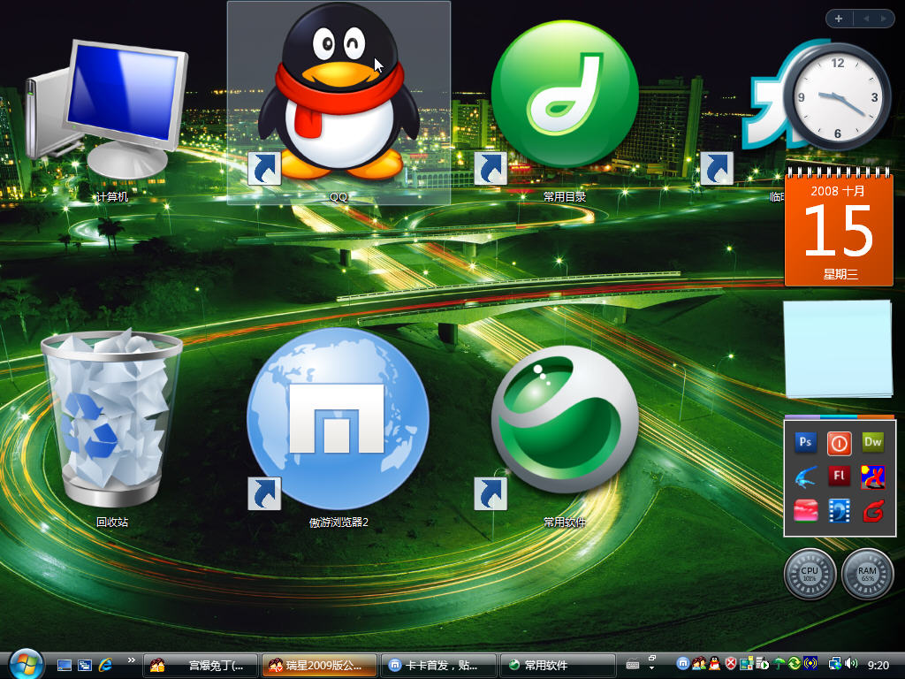Click the QQ penguin tray icon
Viewport: 905px width, 679px height.
[714, 663]
